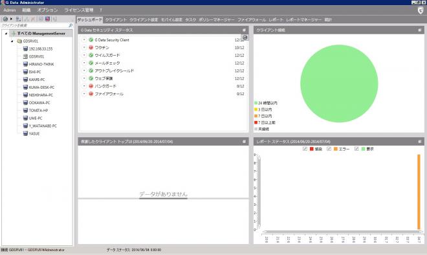Open the ライセンス管理 menu
The width and height of the screenshot is (427, 255).
point(79,10)
